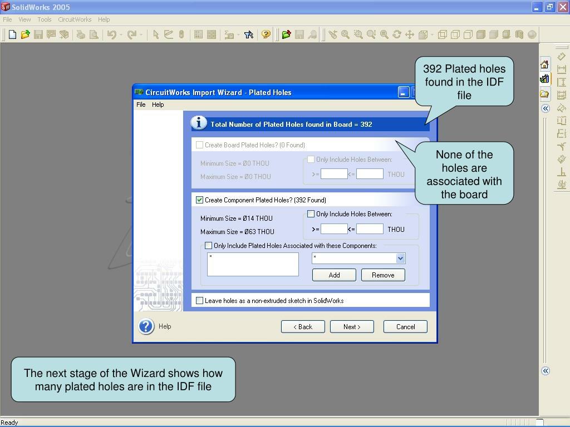
Task: Click the green CircuitWorks open file icon
Action: tap(287, 34)
